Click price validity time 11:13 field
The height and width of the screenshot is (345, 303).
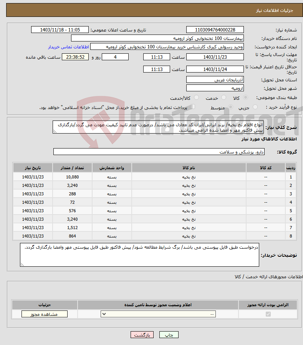tap(157, 69)
